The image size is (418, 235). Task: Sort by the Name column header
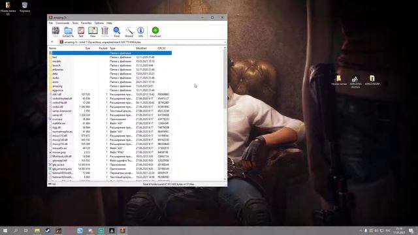pyautogui.click(x=52, y=48)
